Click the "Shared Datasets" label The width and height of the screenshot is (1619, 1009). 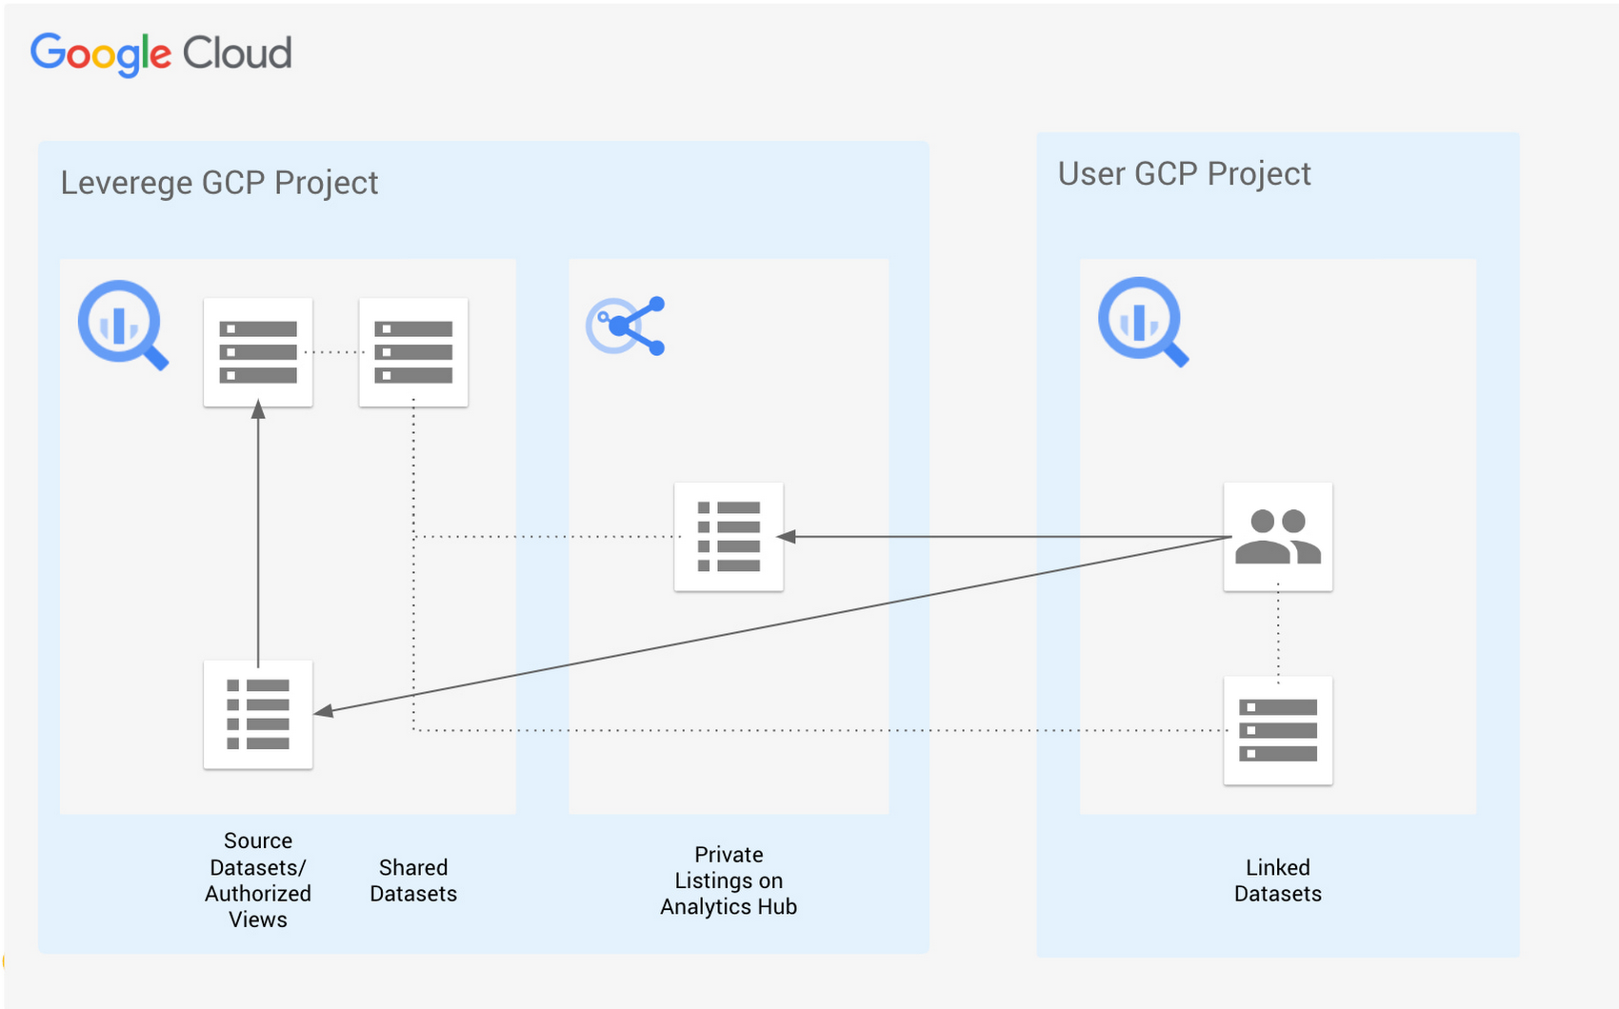413,880
